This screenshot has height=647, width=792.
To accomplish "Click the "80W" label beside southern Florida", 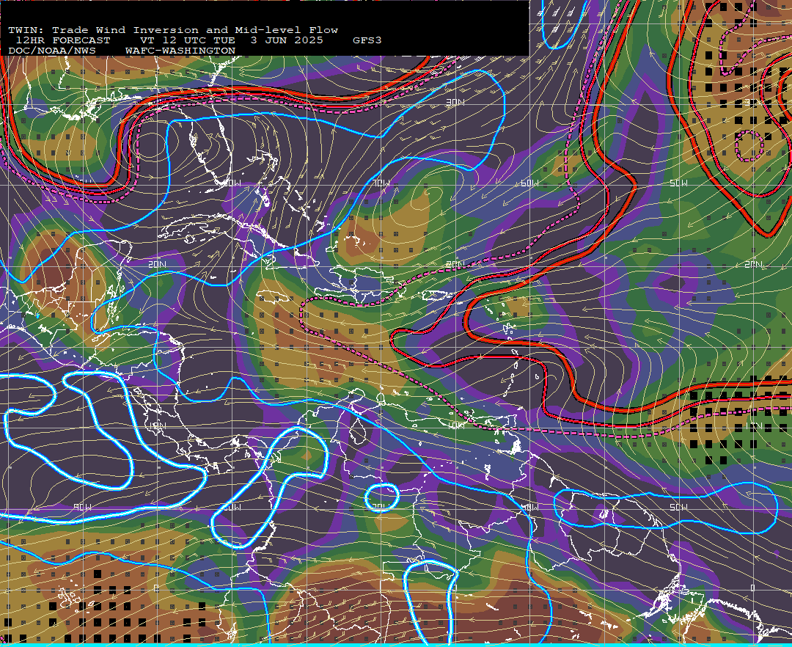I will click(x=233, y=183).
